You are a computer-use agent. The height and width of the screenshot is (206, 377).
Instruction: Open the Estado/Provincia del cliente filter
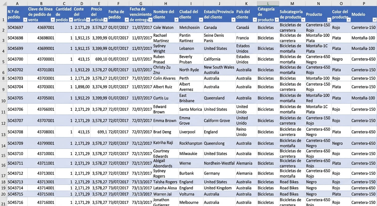click(x=233, y=20)
